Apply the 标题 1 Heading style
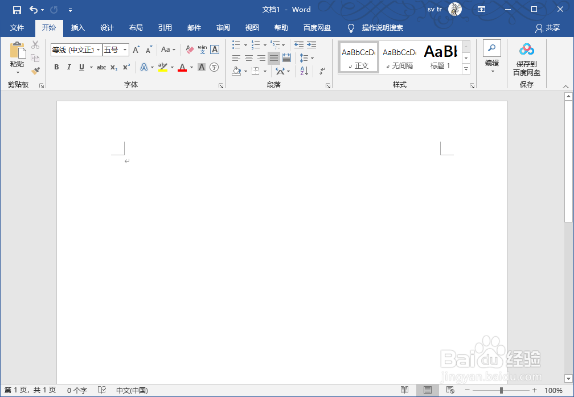The height and width of the screenshot is (397, 574). point(440,58)
